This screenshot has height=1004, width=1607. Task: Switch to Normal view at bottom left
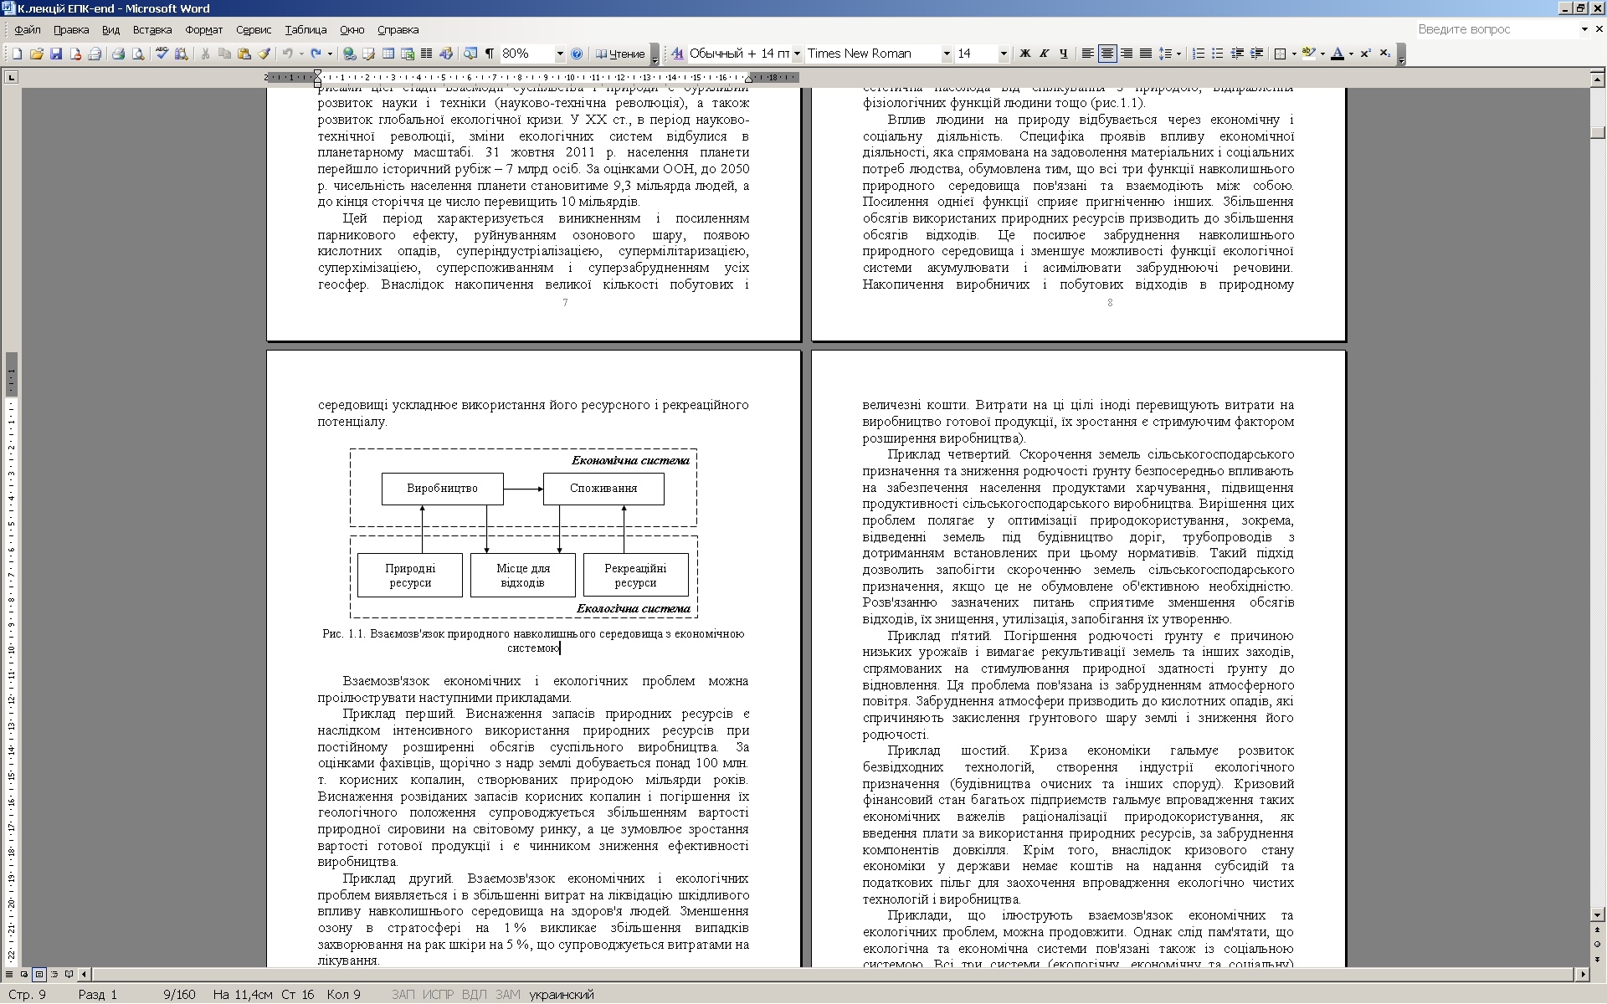tap(11, 974)
